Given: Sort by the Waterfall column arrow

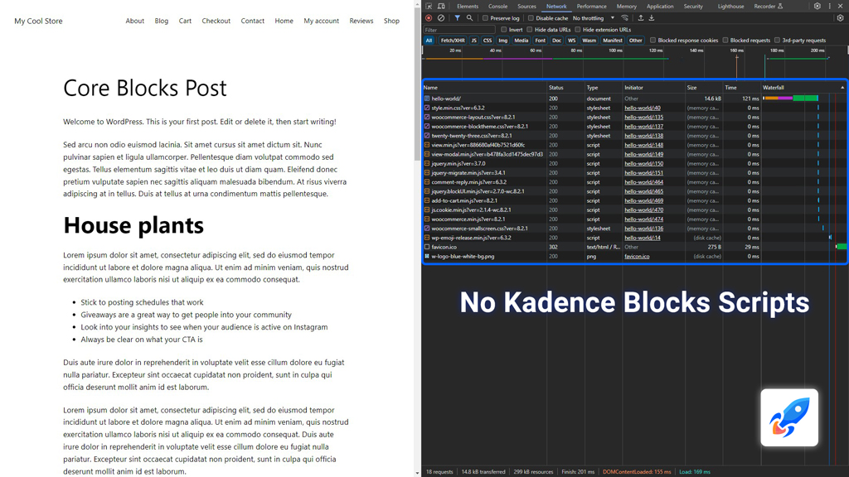Looking at the screenshot, I should 842,88.
